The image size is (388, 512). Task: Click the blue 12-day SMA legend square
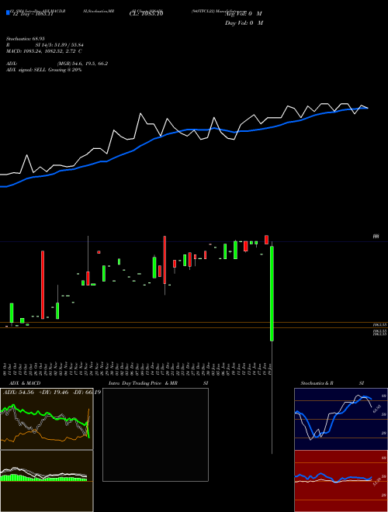[x=8, y=13]
